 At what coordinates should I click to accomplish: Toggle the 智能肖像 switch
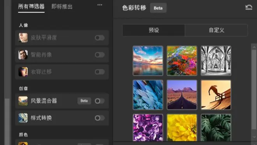pyautogui.click(x=100, y=55)
